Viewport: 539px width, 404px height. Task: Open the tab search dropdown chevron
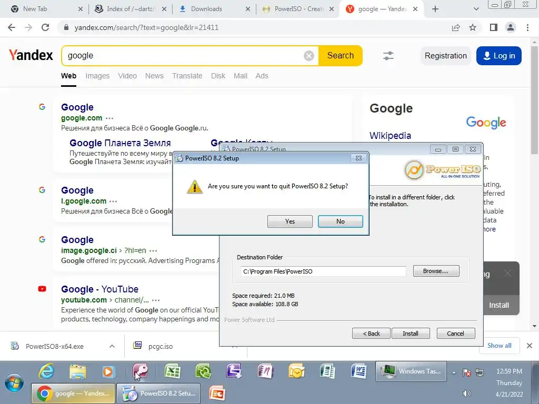pyautogui.click(x=476, y=9)
